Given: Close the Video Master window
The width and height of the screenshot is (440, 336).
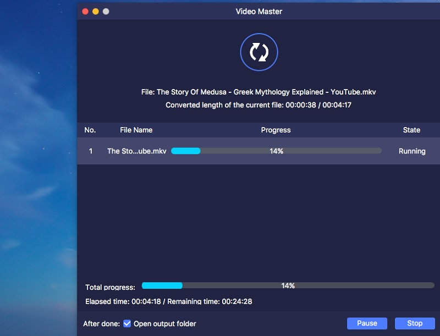Looking at the screenshot, I should [x=85, y=12].
